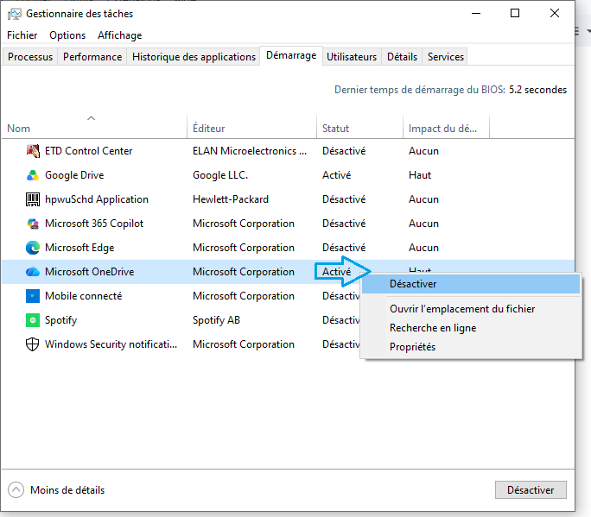Minimize the Gestionnaire des tâches window

click(x=476, y=13)
